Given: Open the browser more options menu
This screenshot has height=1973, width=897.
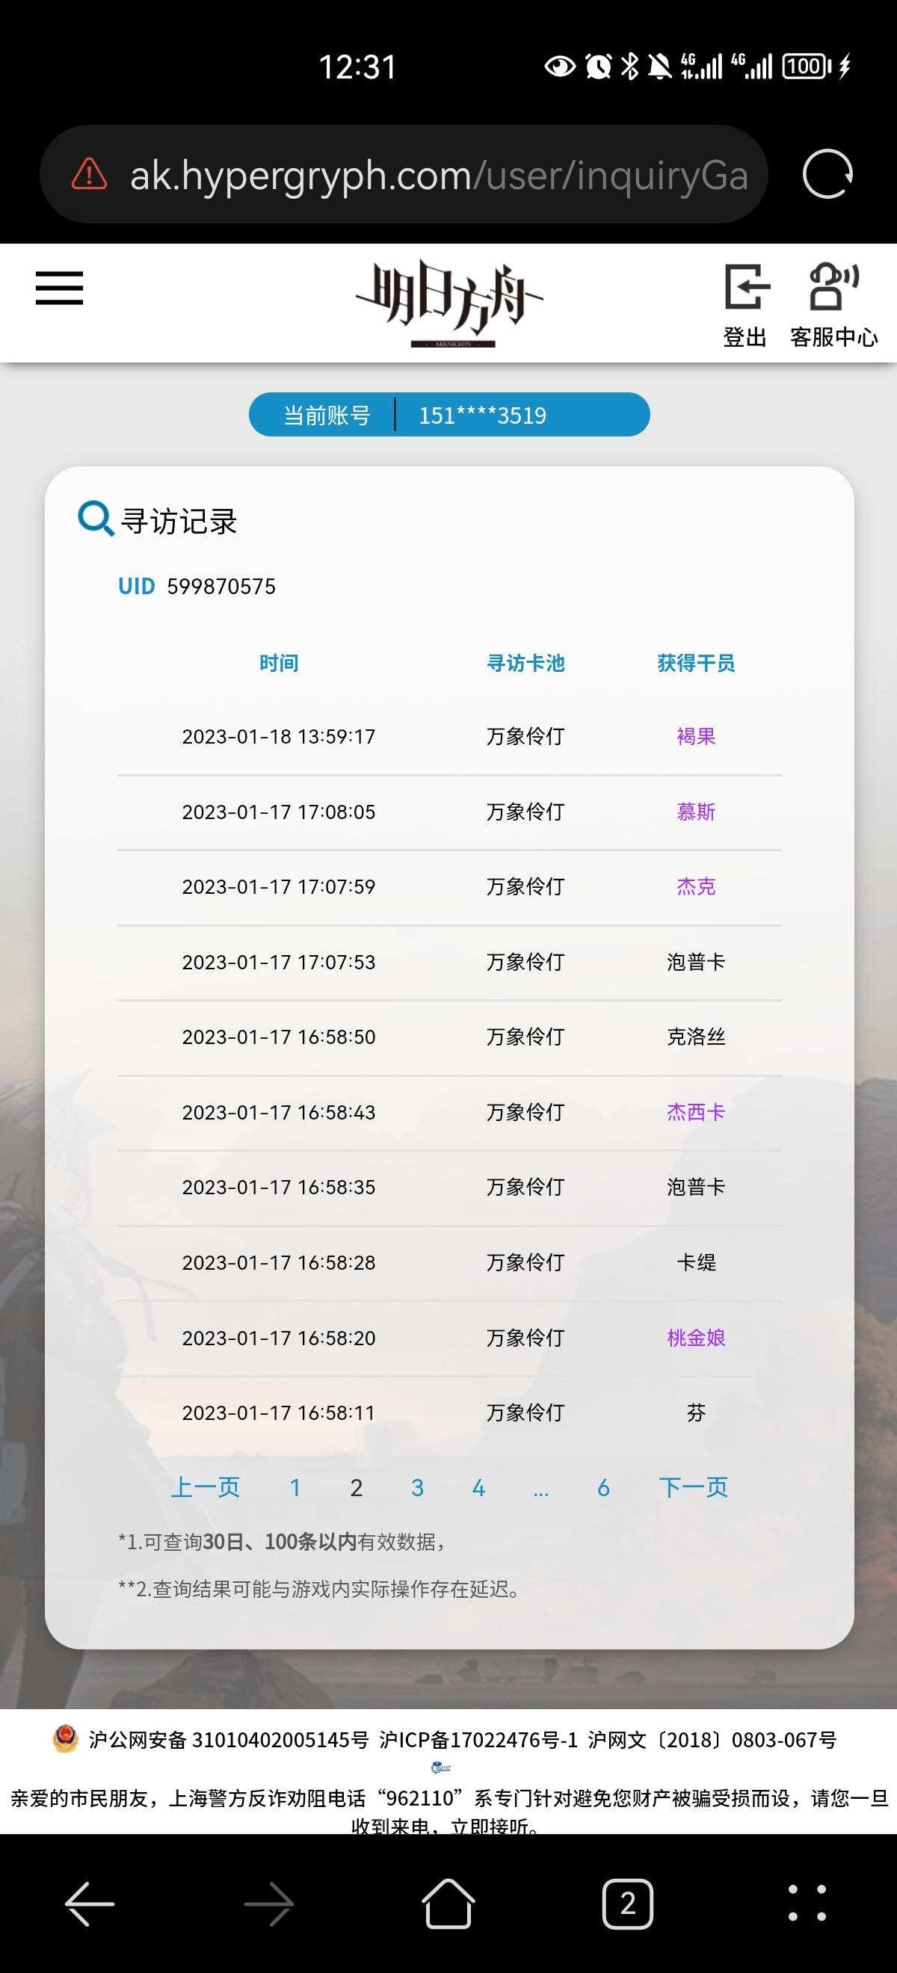Looking at the screenshot, I should coord(807,1903).
